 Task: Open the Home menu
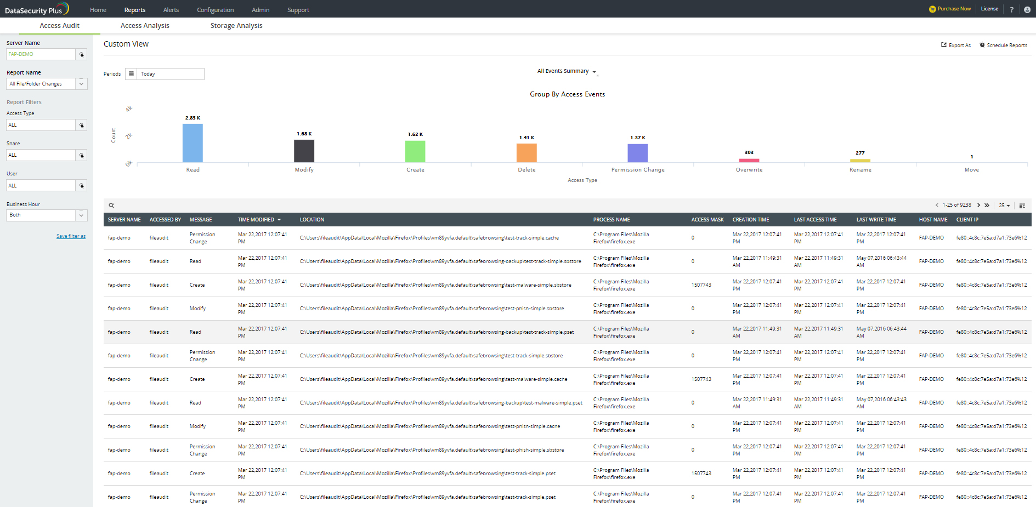click(x=98, y=10)
